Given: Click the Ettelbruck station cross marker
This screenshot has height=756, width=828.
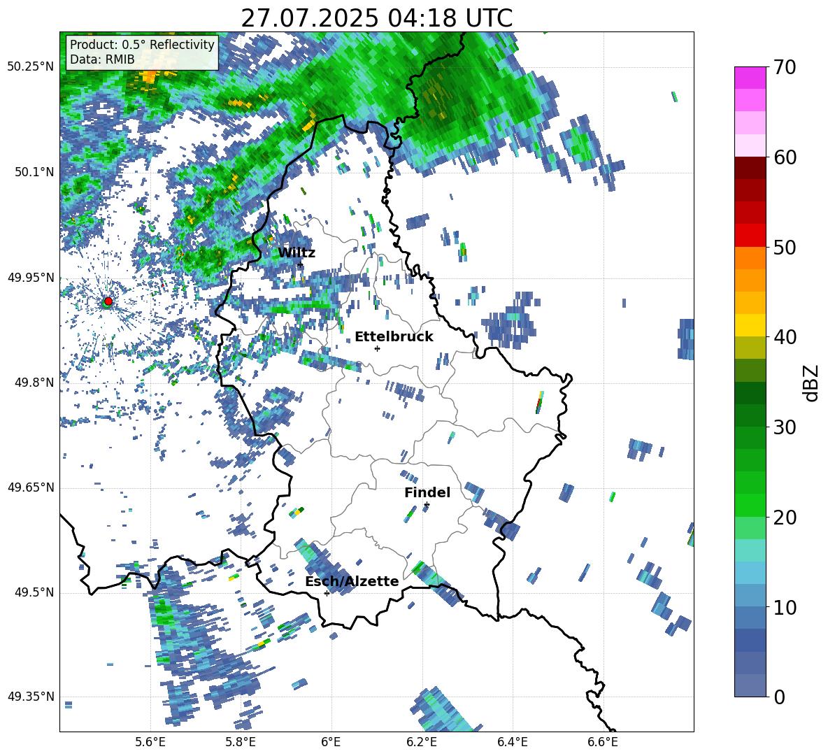Looking at the screenshot, I should pyautogui.click(x=377, y=348).
